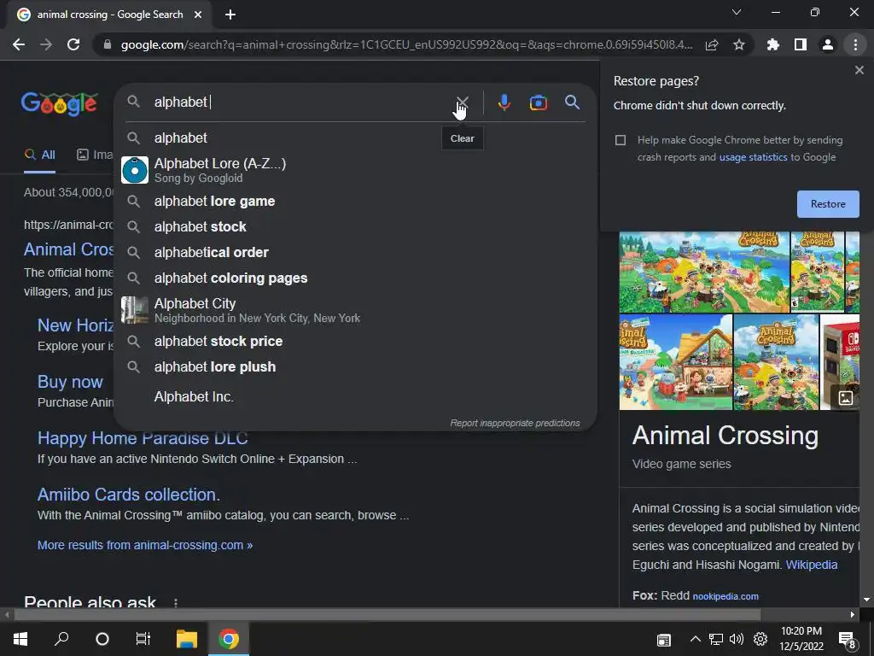Screen dimensions: 874x656
Task: Close the animal crossing Google Search tab
Action: pos(198,15)
